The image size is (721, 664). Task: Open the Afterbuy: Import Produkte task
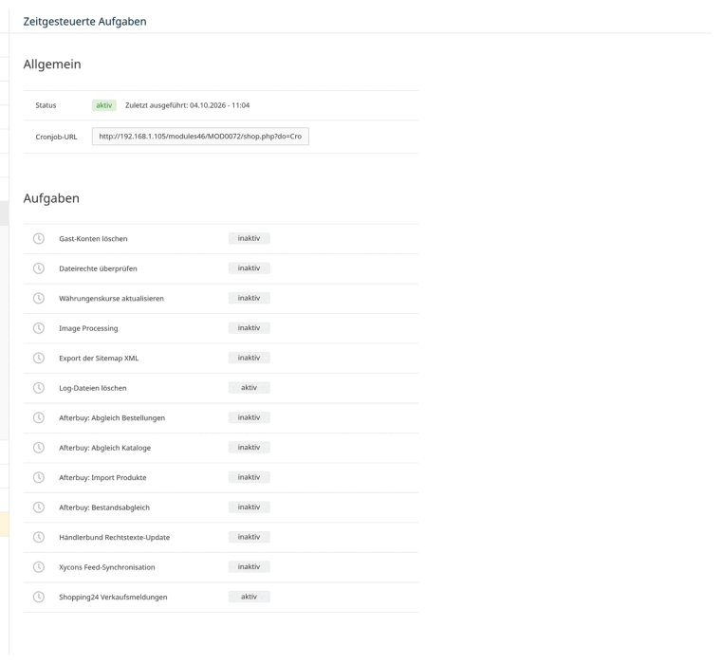tap(102, 478)
